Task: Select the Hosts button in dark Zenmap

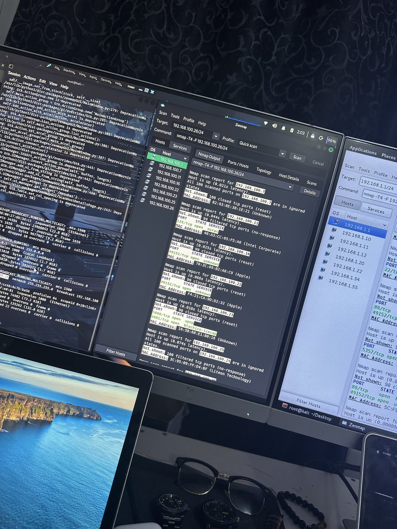Action: 160,142
